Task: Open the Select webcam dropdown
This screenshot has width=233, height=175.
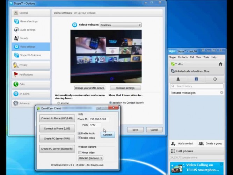Action: click(x=121, y=25)
